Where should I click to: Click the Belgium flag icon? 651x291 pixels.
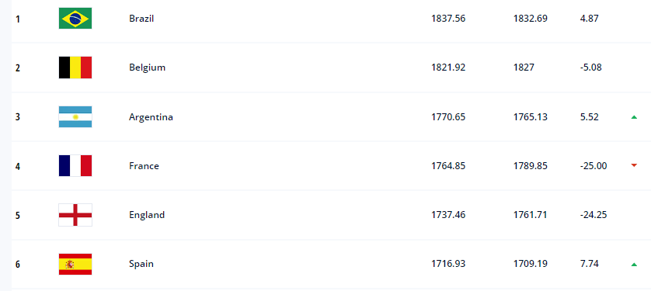click(x=75, y=68)
